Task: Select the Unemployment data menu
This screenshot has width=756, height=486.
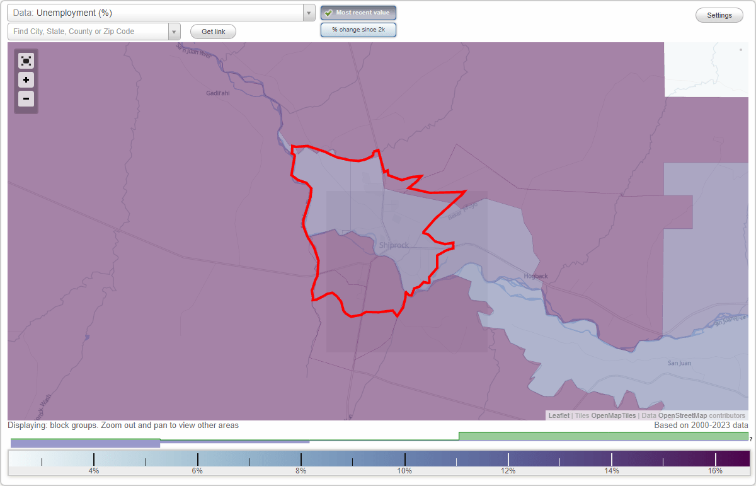Action: (x=157, y=12)
